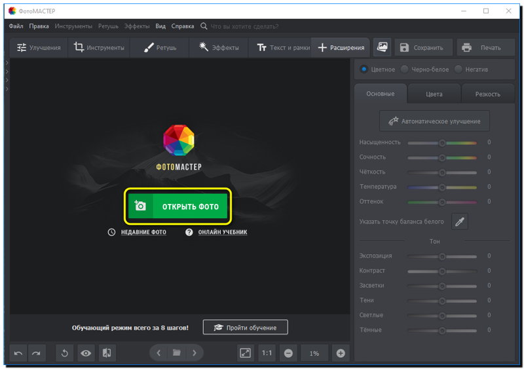524x369 pixels.
Task: Open the Инструменты toolbar section
Action: [x=99, y=47]
